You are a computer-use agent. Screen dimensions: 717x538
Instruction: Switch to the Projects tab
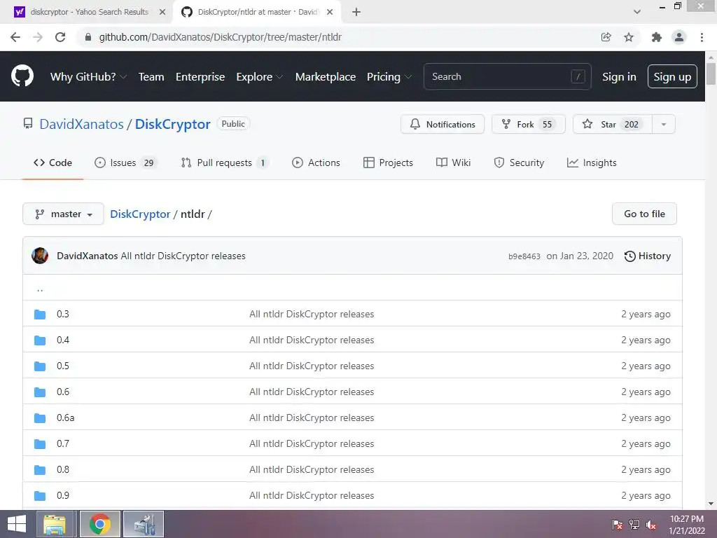click(x=388, y=163)
